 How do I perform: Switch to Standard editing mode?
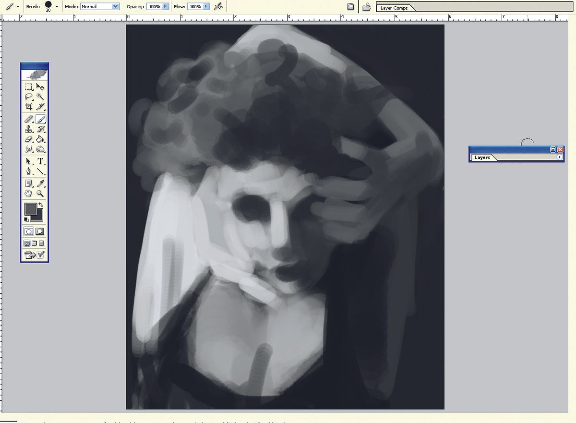29,231
